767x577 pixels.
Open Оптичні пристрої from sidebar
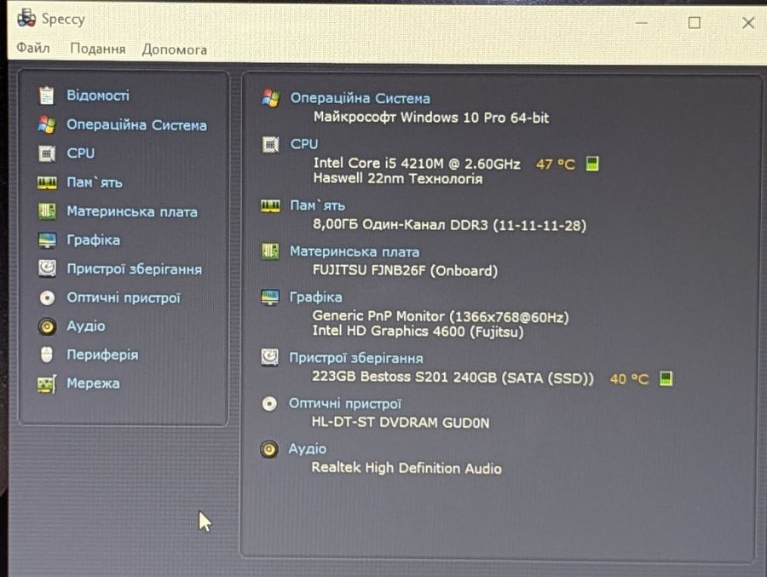124,297
